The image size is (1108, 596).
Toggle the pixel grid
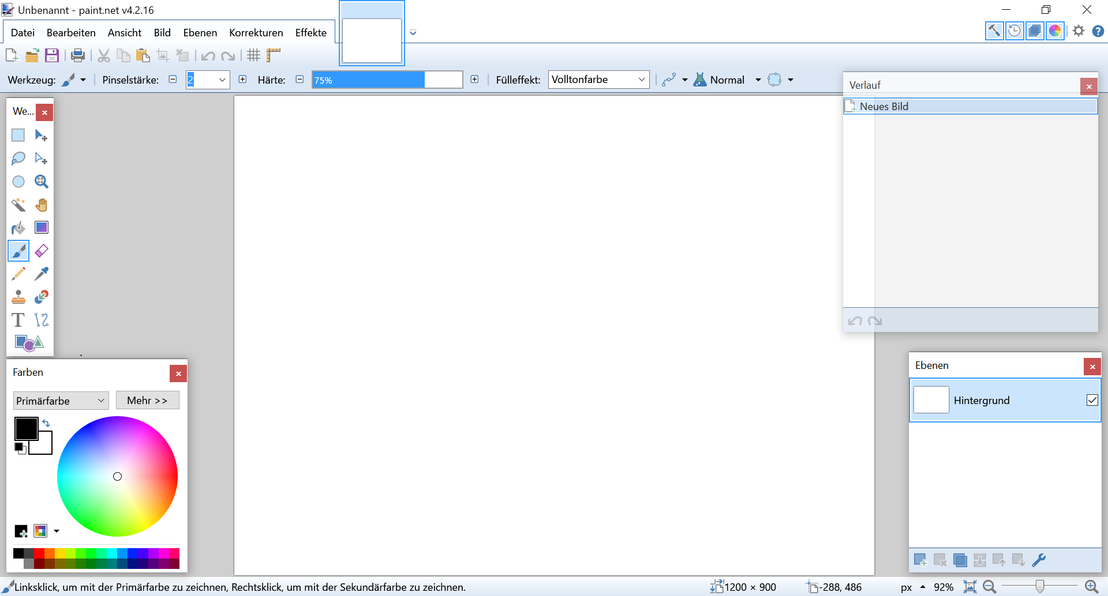coord(253,55)
